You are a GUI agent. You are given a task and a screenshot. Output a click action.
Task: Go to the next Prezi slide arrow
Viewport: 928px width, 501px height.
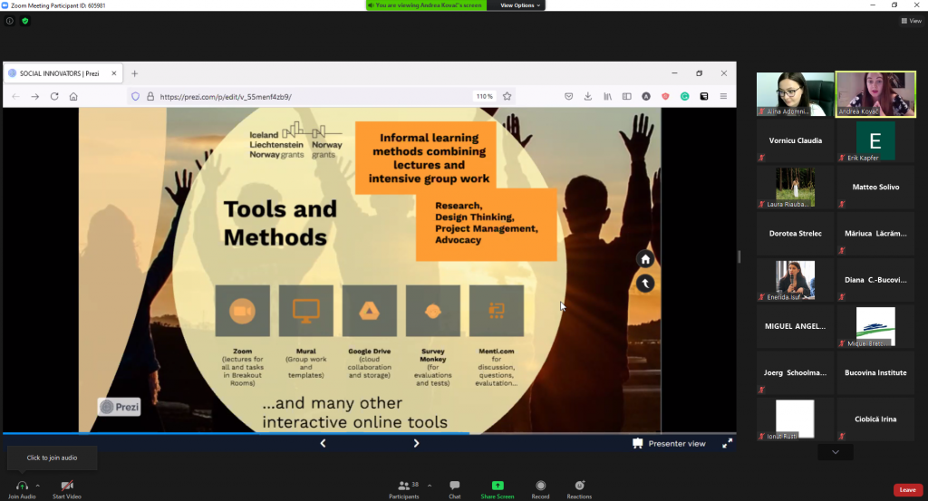[416, 443]
